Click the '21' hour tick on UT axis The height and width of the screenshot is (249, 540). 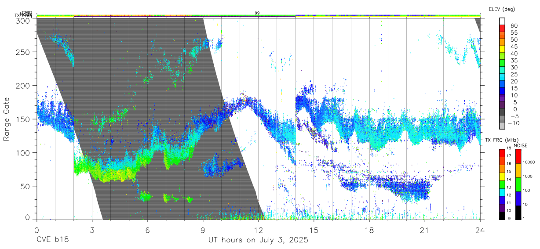(x=425, y=230)
